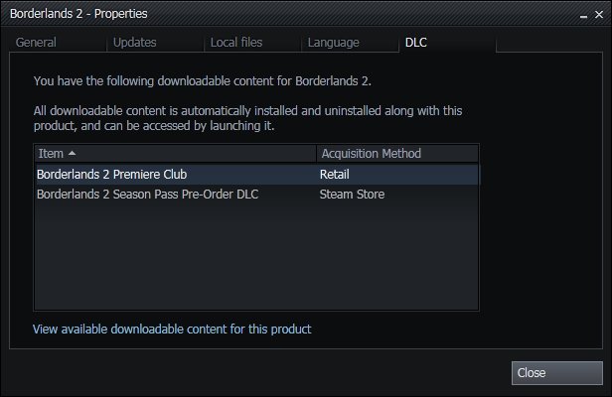Click empty space in the DLC list
The image size is (612, 397).
click(x=256, y=258)
